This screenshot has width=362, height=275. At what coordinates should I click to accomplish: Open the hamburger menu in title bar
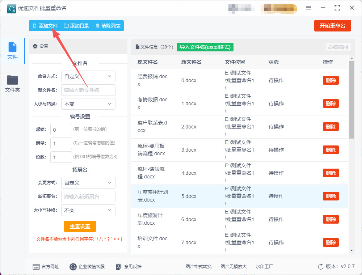(x=308, y=8)
